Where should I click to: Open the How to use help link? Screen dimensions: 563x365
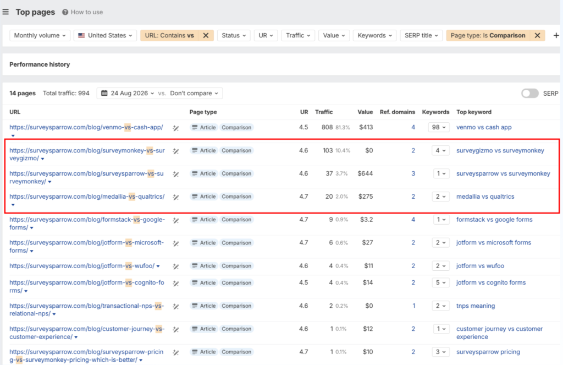82,12
